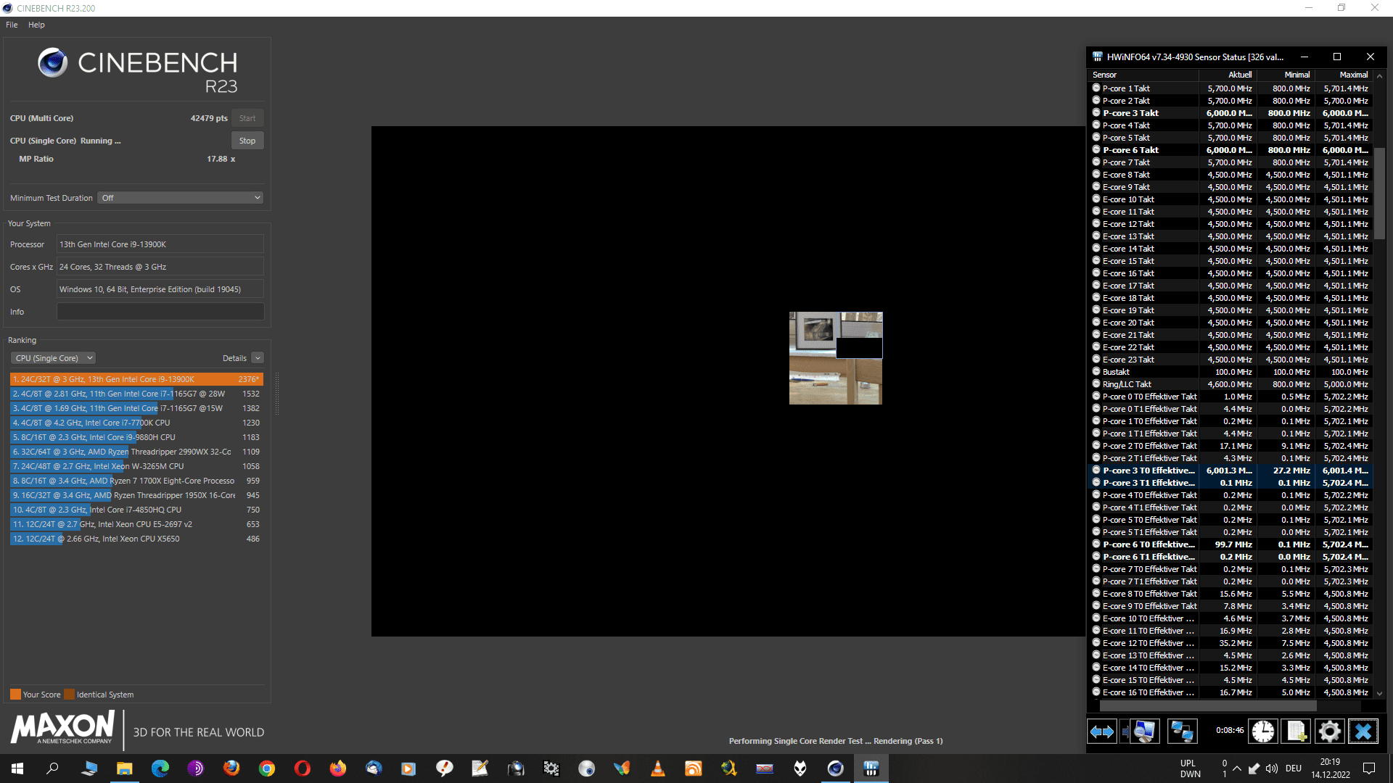Open Windows notification center
The width and height of the screenshot is (1393, 783).
pos(1369,768)
